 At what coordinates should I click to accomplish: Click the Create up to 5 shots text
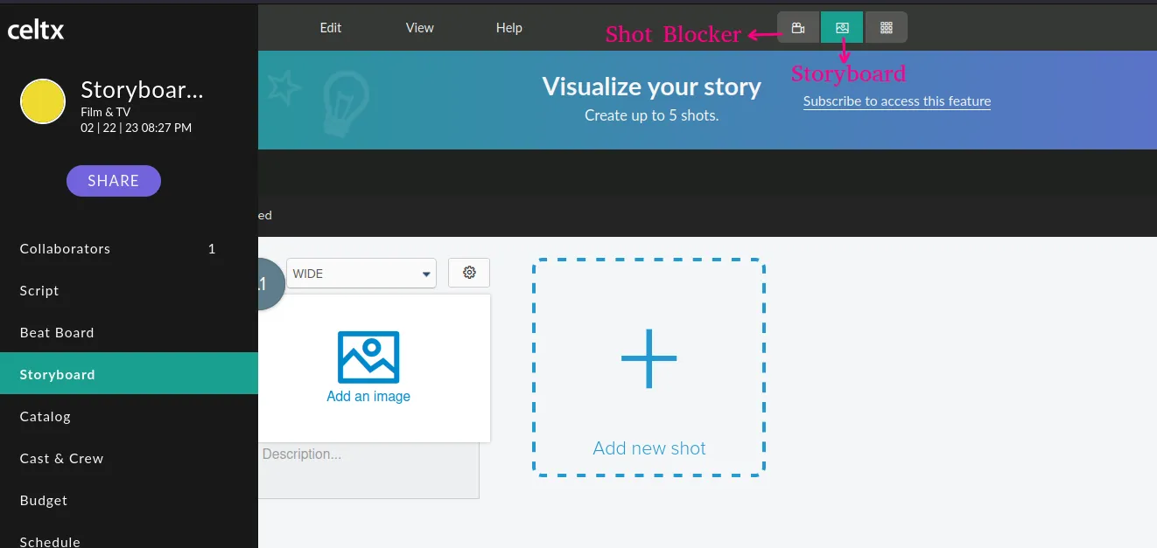tap(651, 115)
